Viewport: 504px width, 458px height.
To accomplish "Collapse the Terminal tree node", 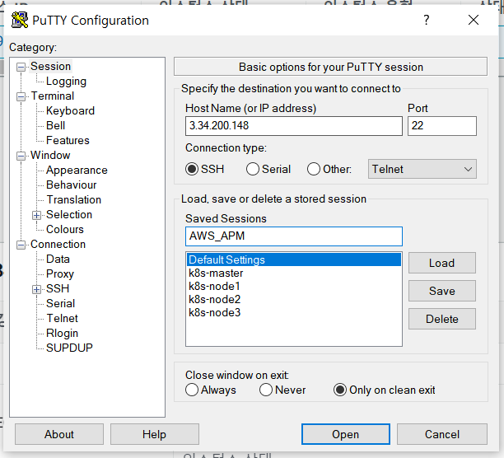I will tap(21, 96).
